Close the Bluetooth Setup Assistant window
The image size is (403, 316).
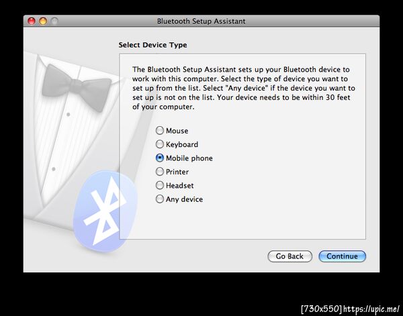(x=32, y=21)
